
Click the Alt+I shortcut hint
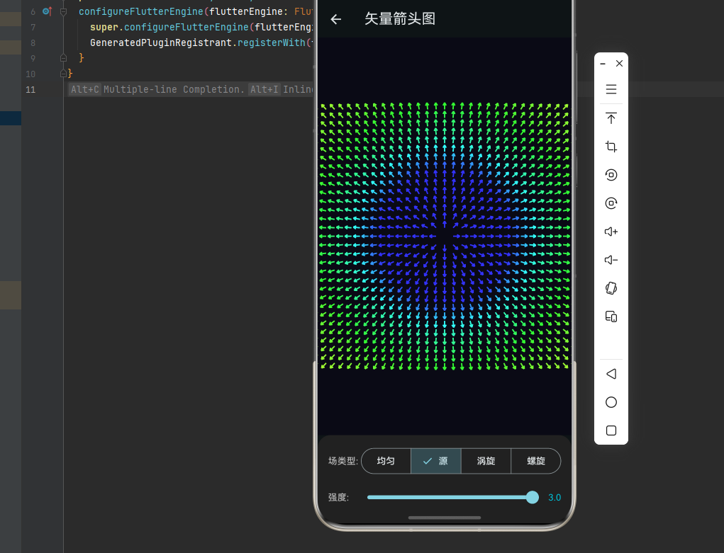pos(264,89)
